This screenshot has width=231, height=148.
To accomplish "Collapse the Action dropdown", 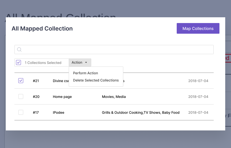I will tap(80, 62).
